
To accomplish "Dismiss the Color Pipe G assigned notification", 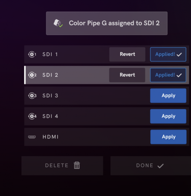I will click(107, 23).
